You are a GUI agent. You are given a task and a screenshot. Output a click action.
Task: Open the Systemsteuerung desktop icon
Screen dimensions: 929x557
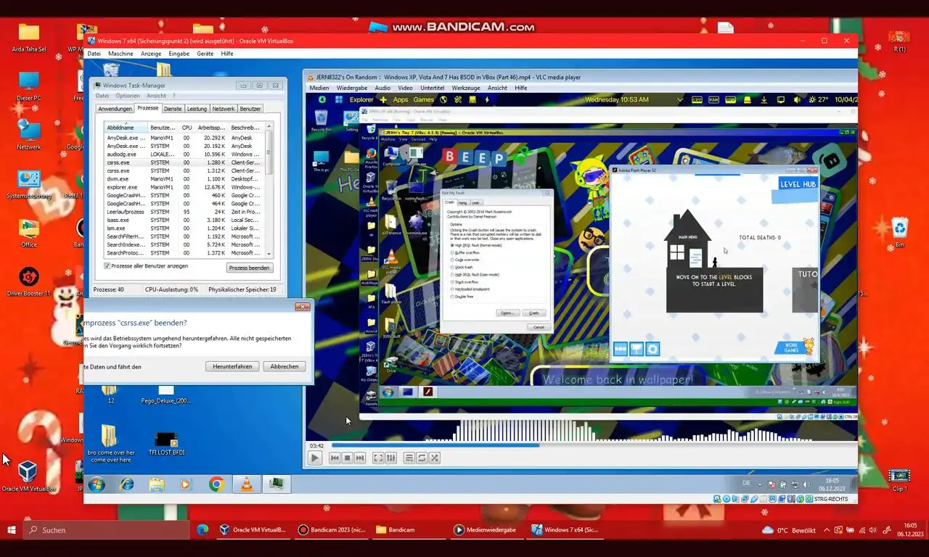click(28, 185)
